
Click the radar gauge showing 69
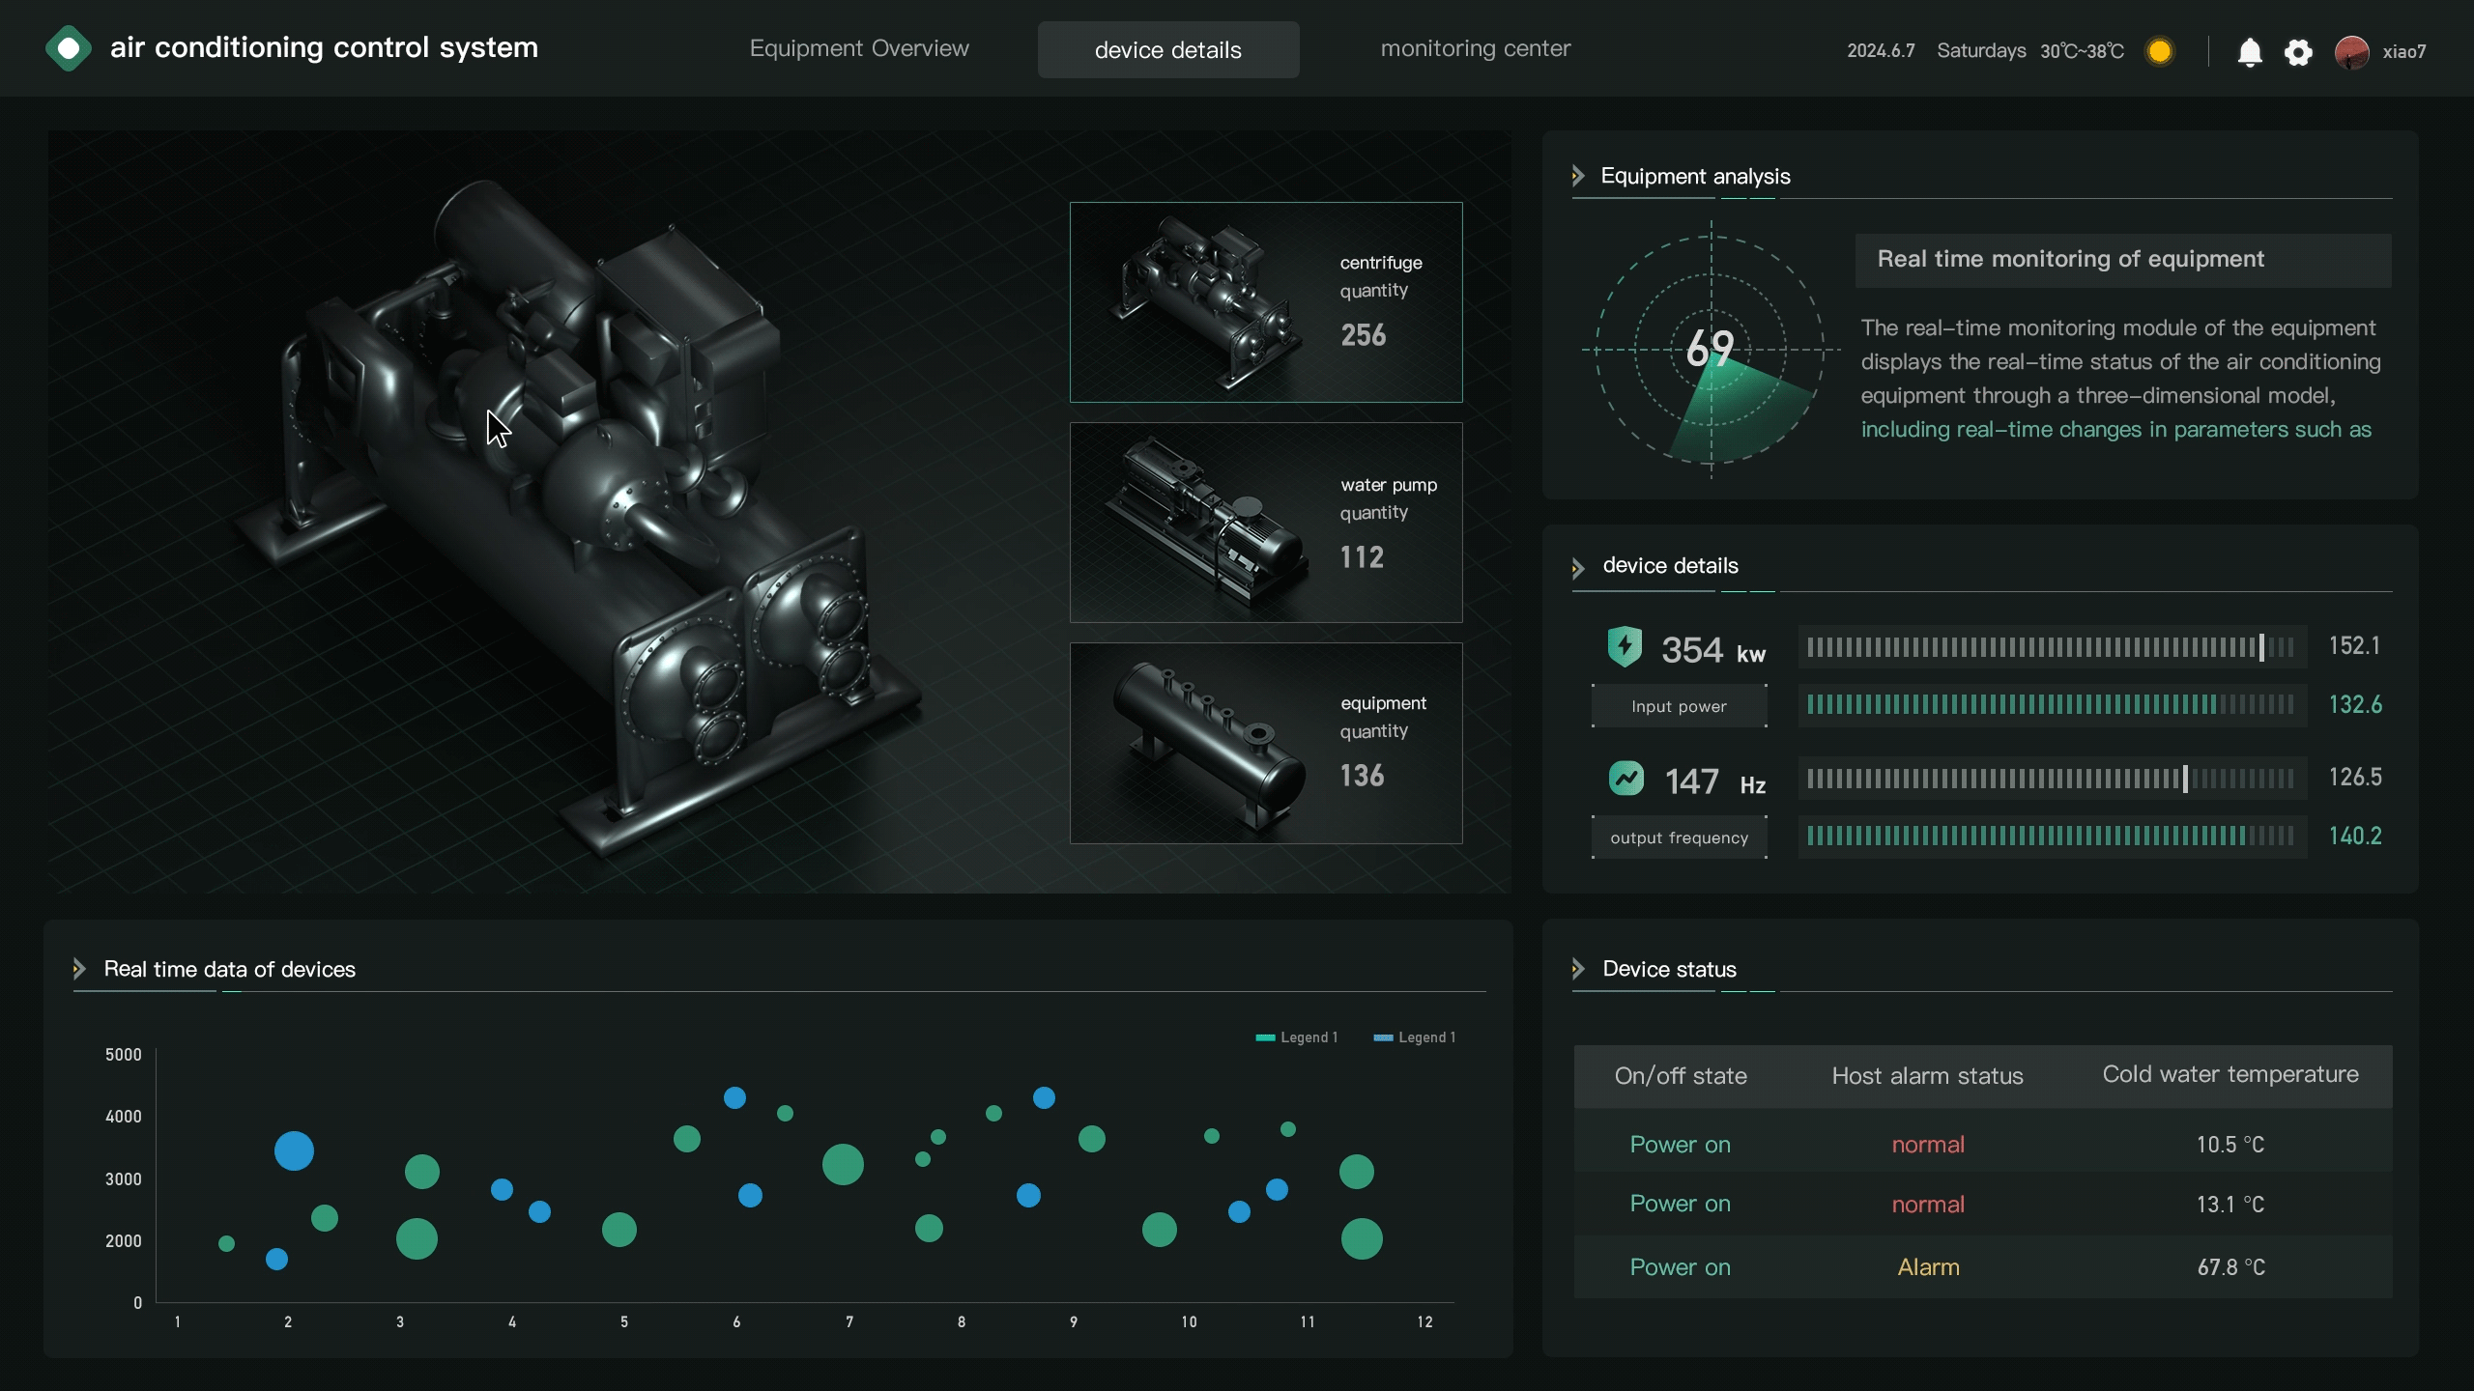[1711, 349]
